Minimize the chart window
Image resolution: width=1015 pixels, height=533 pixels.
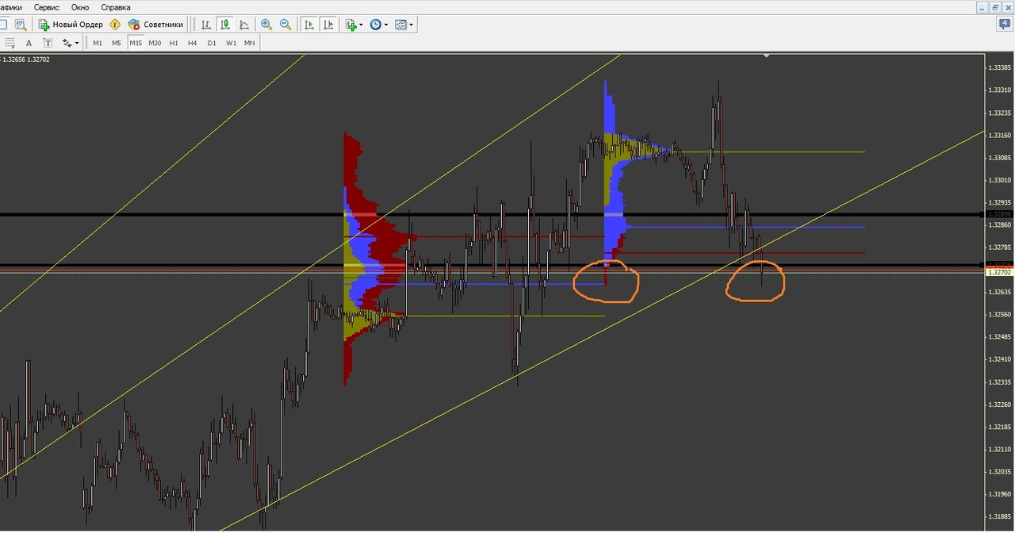(984, 7)
